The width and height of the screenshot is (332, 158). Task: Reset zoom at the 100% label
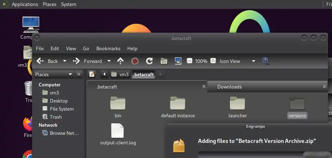coord(201,61)
